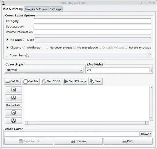The height and width of the screenshot is (149, 157).
Task: Switch to the Images & Colors tab
Action: click(x=36, y=9)
